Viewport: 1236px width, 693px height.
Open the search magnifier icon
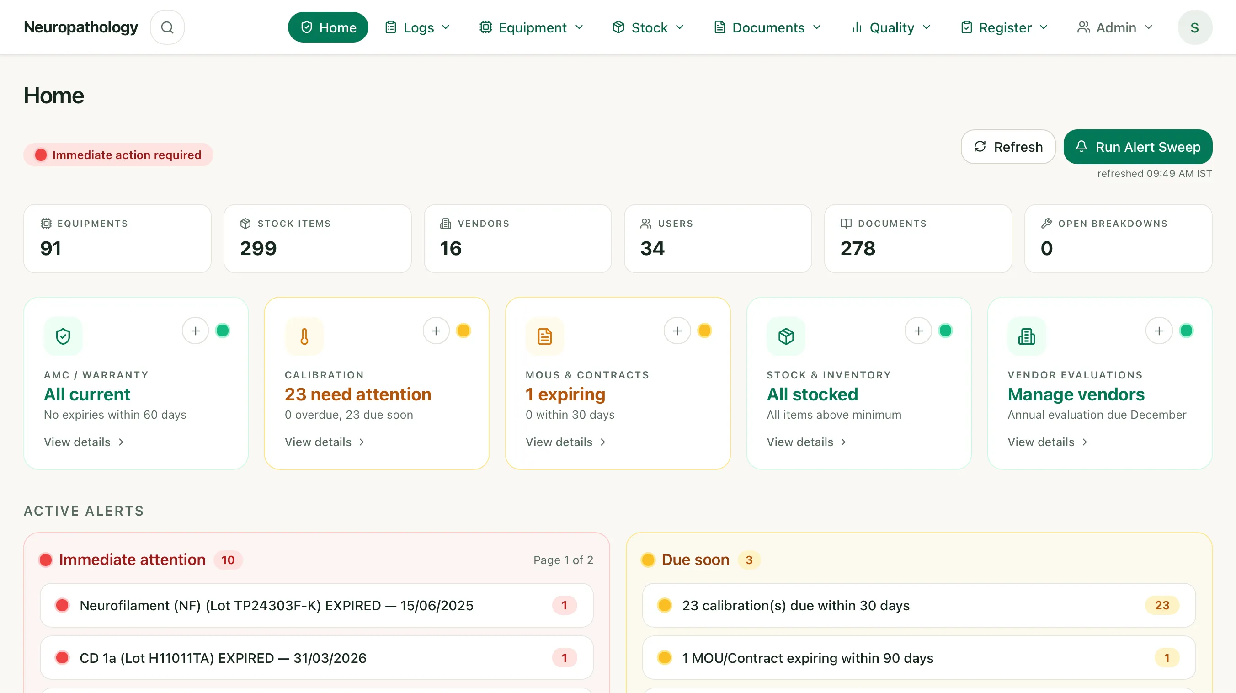[167, 27]
